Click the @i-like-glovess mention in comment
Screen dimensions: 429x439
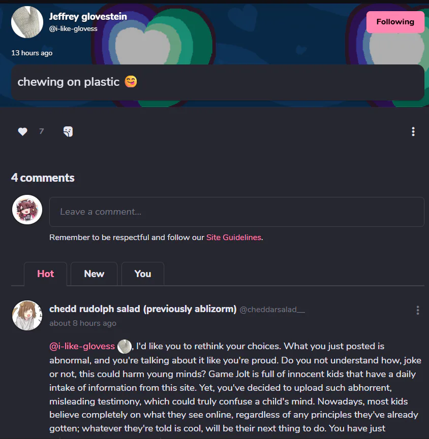click(x=82, y=347)
